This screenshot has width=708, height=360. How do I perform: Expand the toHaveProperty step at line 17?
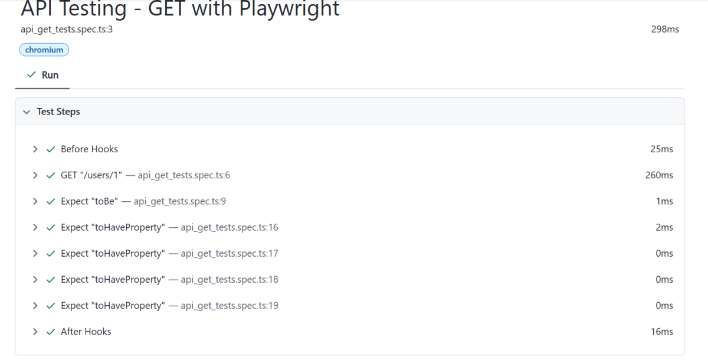35,253
